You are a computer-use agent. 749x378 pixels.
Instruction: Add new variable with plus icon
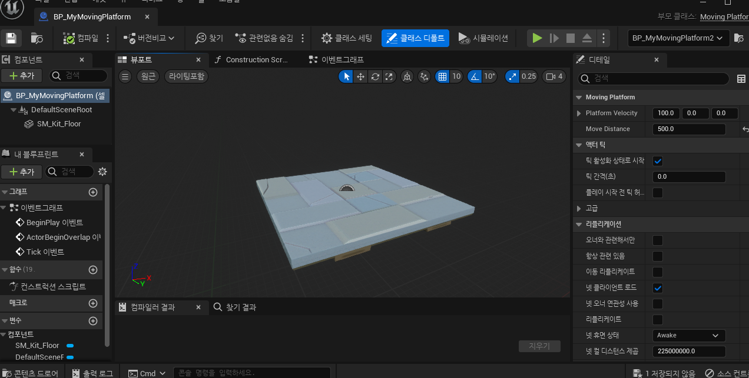coord(92,321)
